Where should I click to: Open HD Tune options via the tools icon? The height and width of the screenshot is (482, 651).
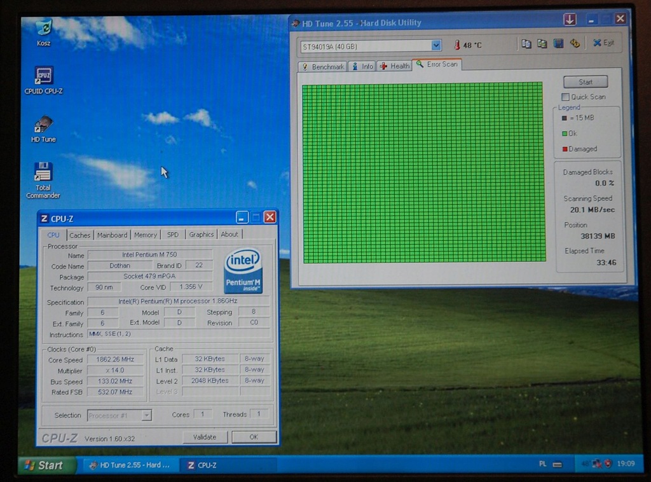point(575,43)
